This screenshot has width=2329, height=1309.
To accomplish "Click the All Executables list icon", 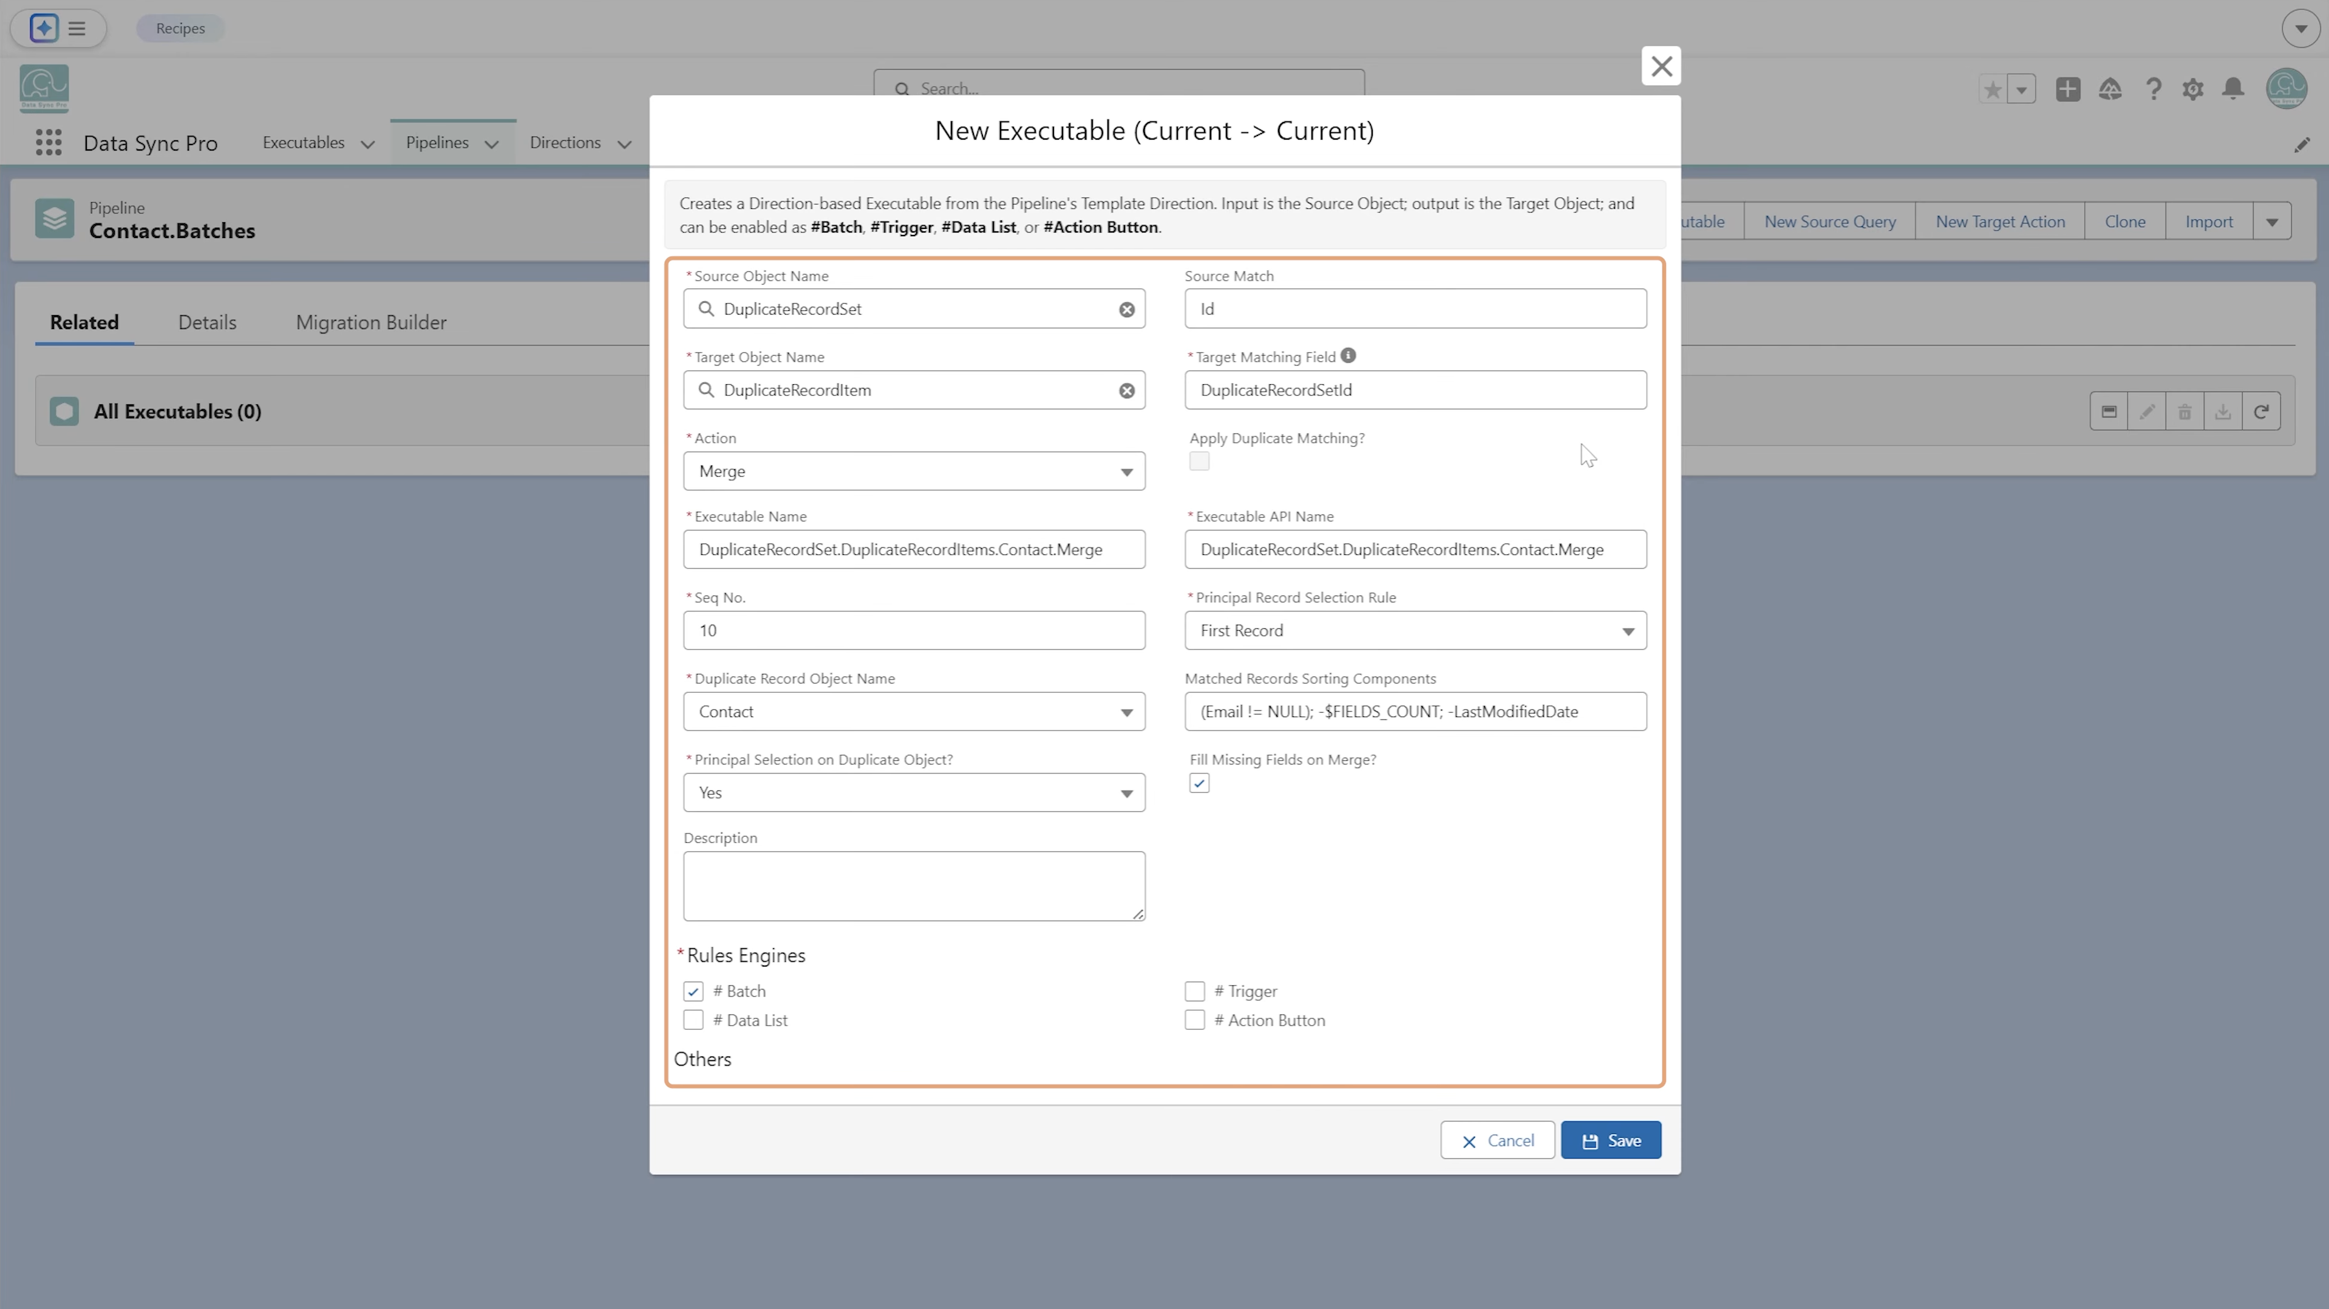I will point(64,411).
